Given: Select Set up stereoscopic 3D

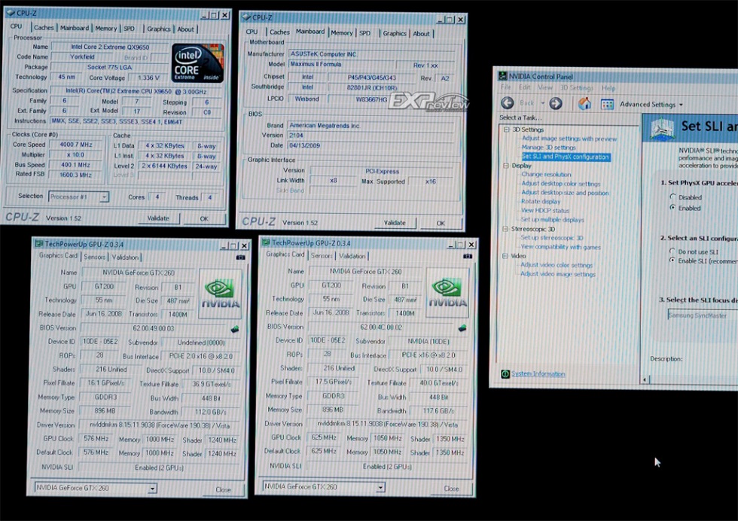Looking at the screenshot, I should click(551, 238).
